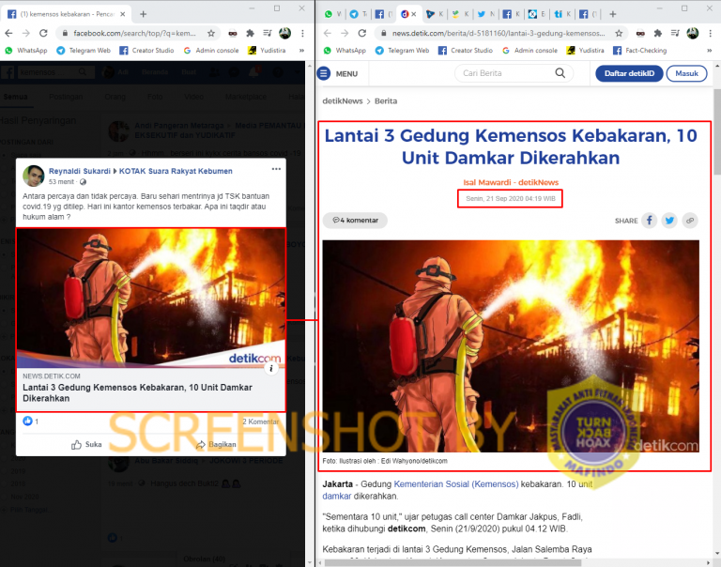
Task: Switch to Twitter tab in right window
Action: click(485, 14)
